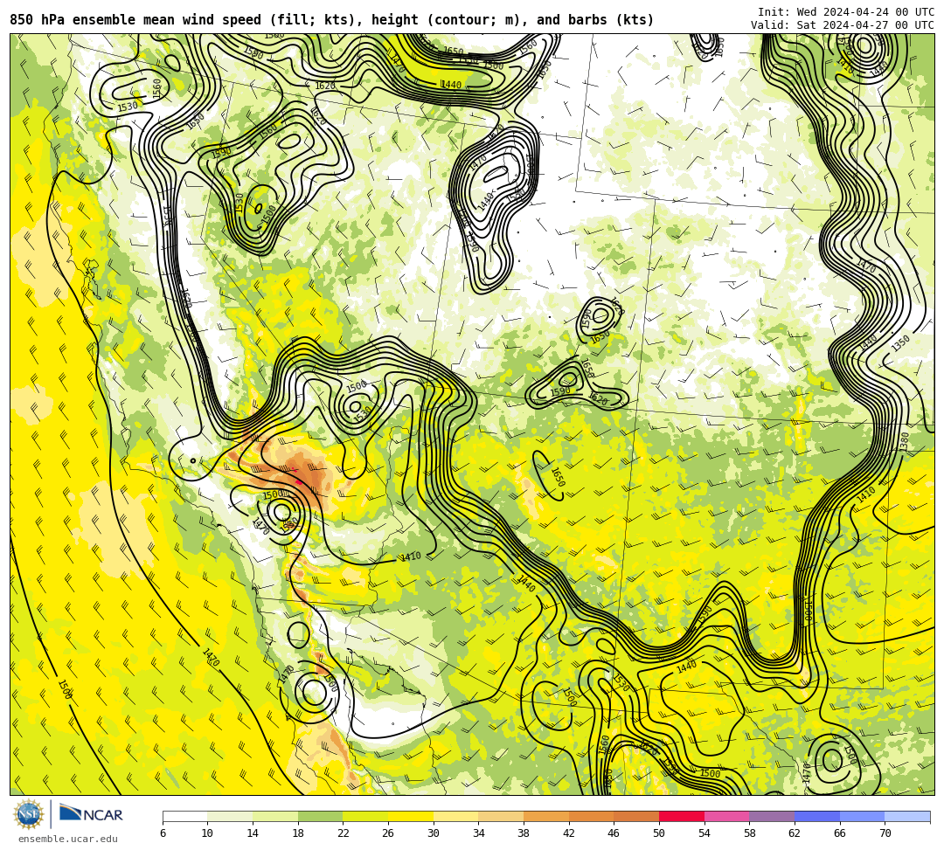944x850 pixels.
Task: Click the orange 42-46 kts color swatch
Action: click(591, 816)
